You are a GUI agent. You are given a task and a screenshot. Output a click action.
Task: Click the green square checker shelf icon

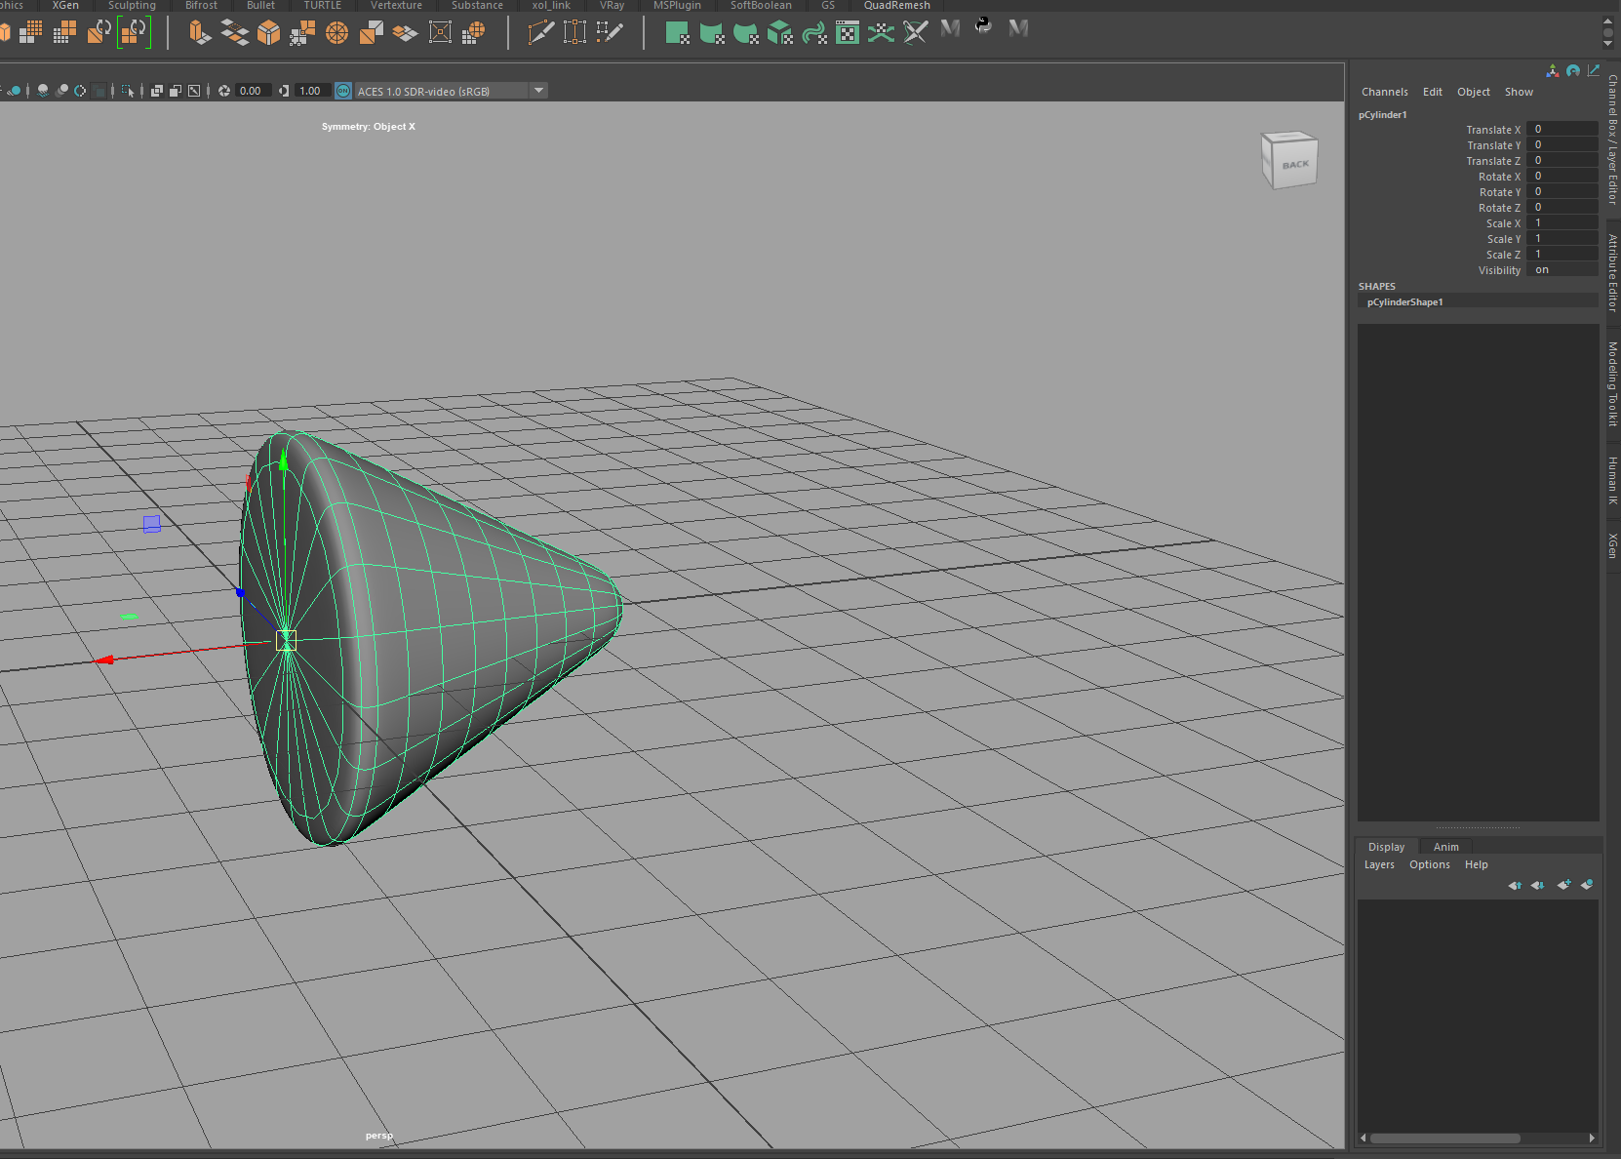pos(677,32)
